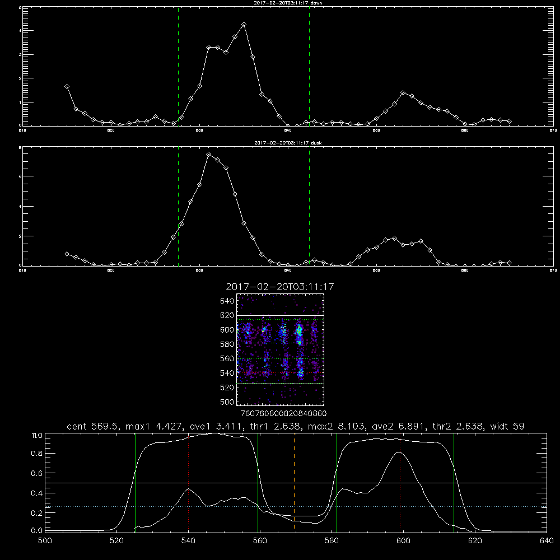This screenshot has height=560, width=560.
Task: Click the '540' x-axis label of bottom plot
Action: pyautogui.click(x=188, y=541)
